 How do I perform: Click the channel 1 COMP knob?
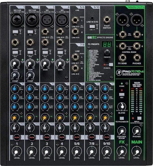(15, 75)
